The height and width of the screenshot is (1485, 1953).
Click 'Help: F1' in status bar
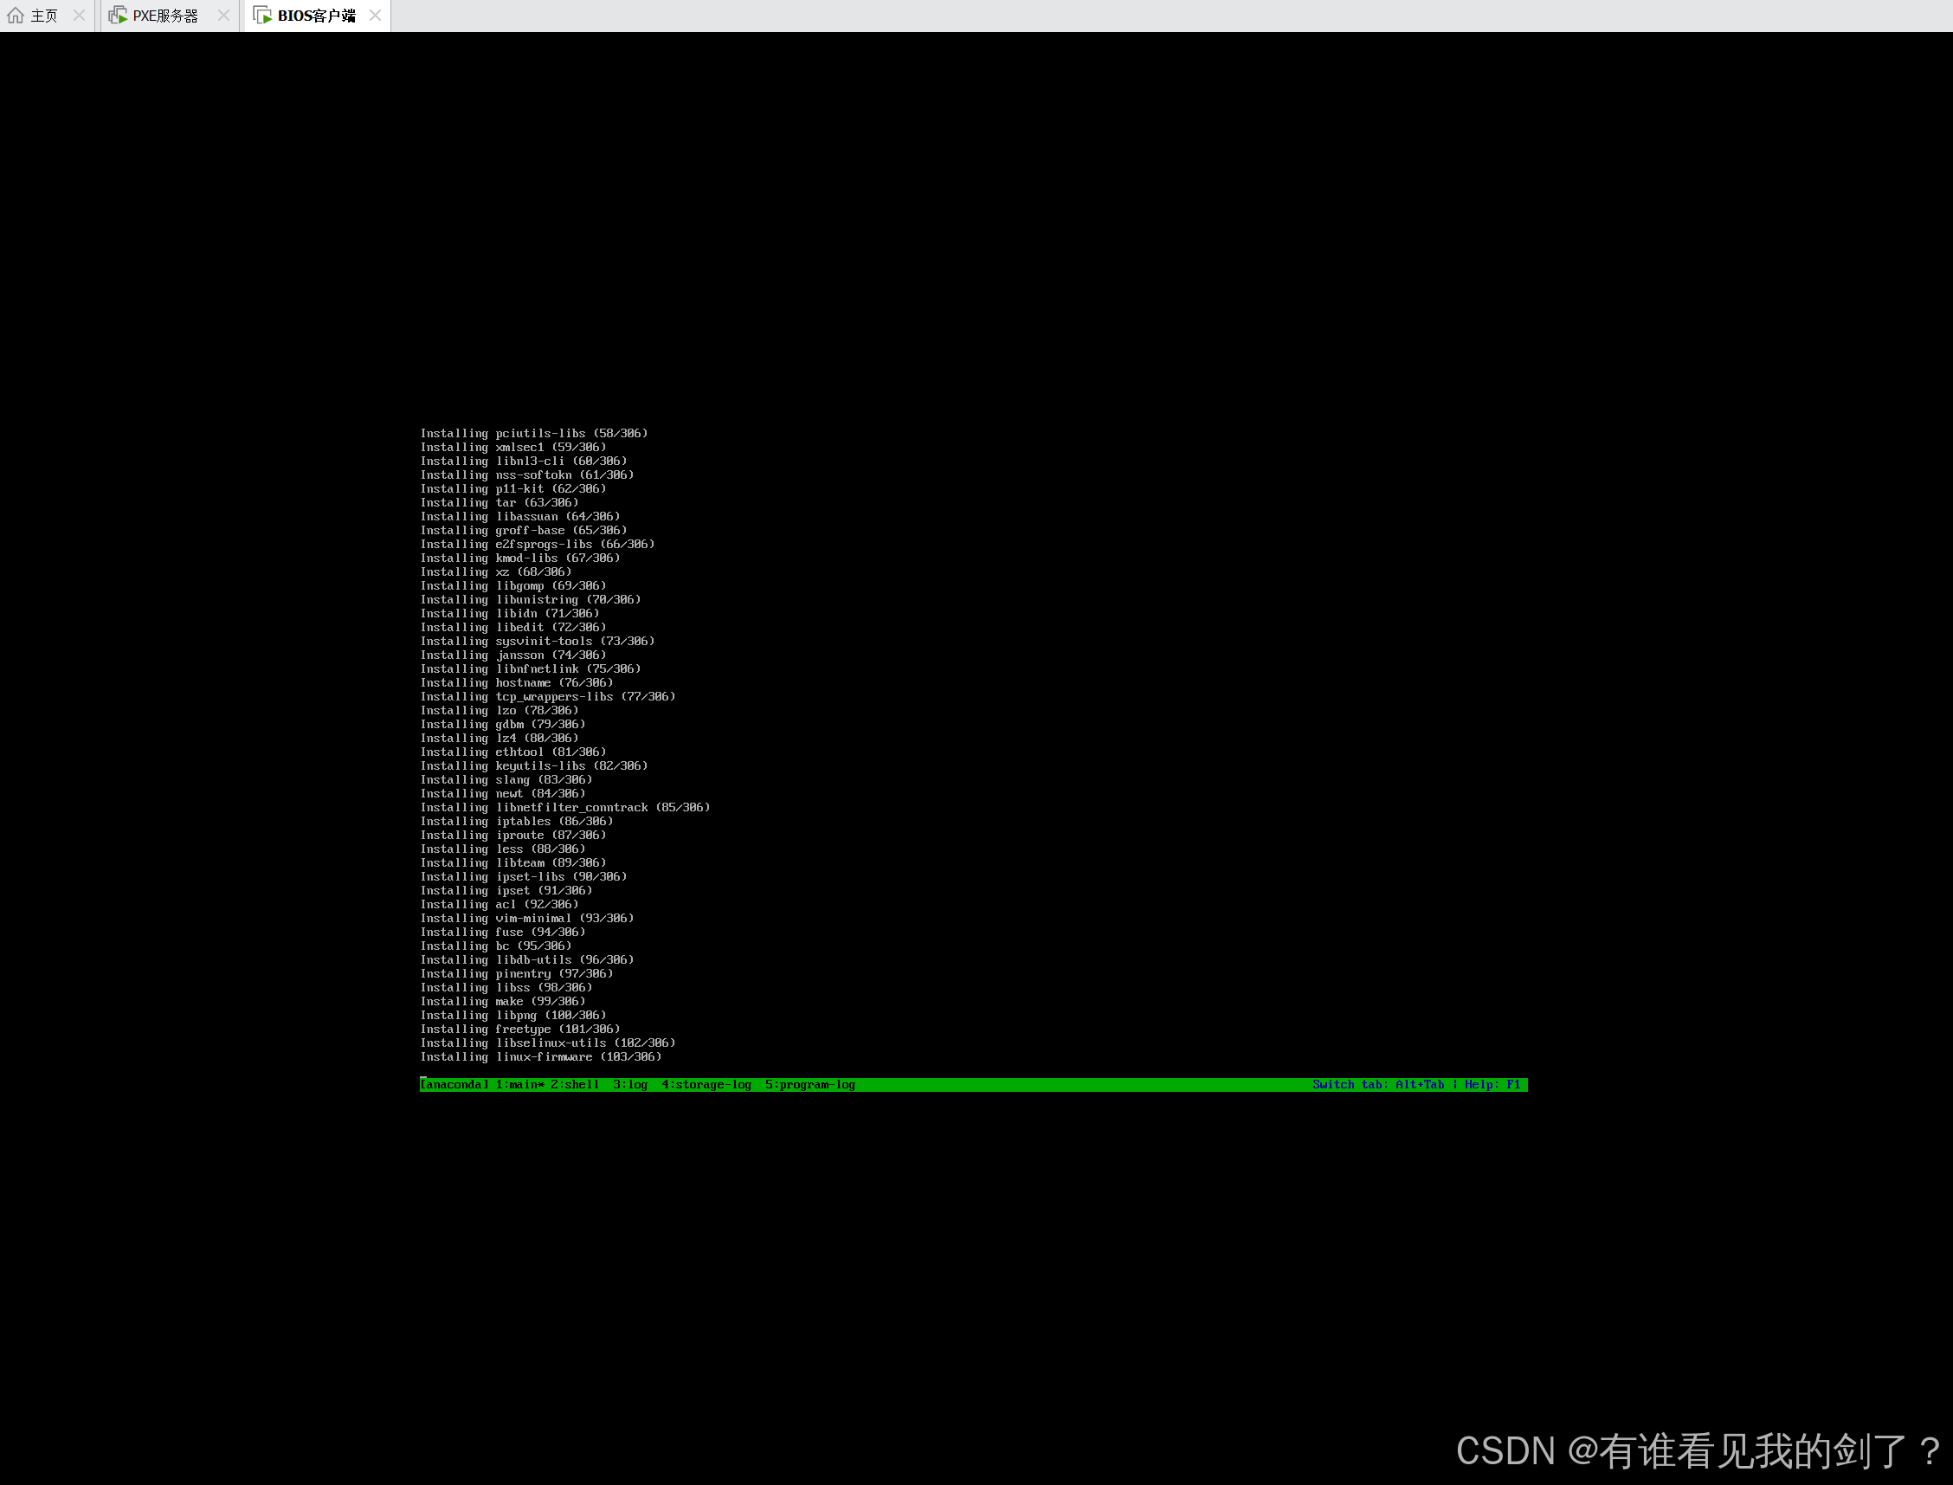(x=1492, y=1085)
